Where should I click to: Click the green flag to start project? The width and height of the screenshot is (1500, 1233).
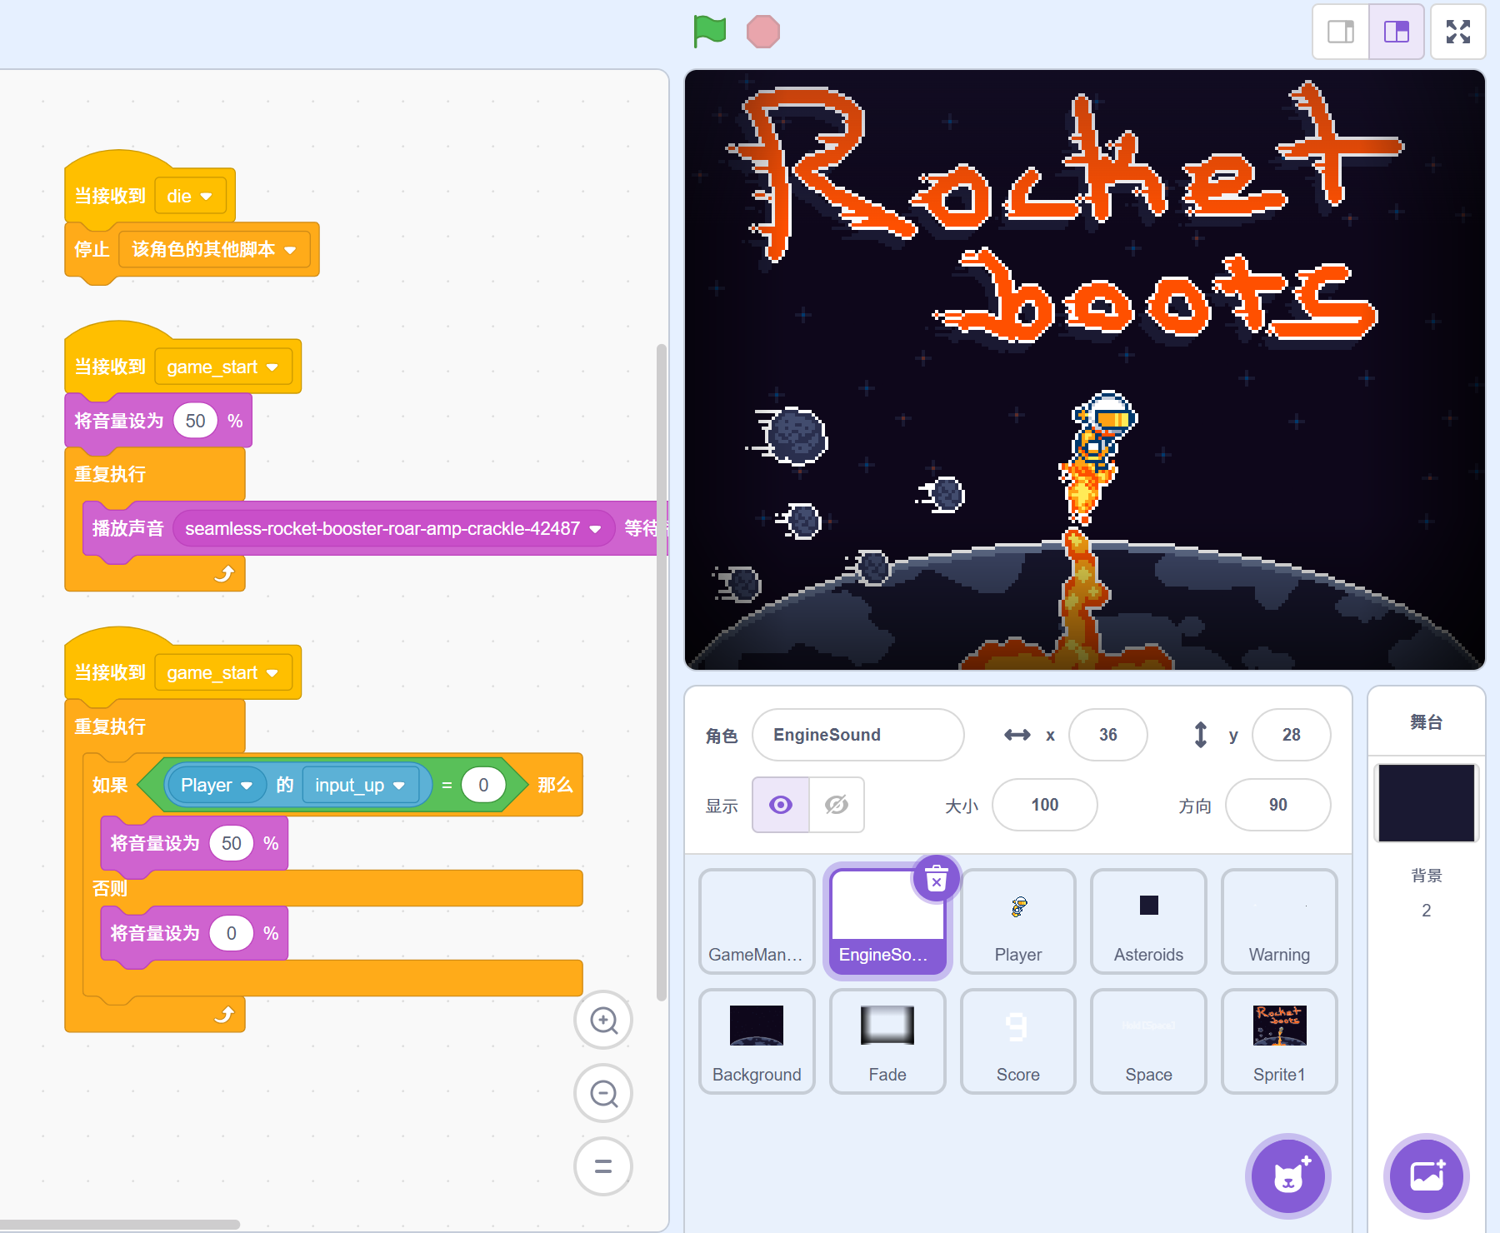709,32
